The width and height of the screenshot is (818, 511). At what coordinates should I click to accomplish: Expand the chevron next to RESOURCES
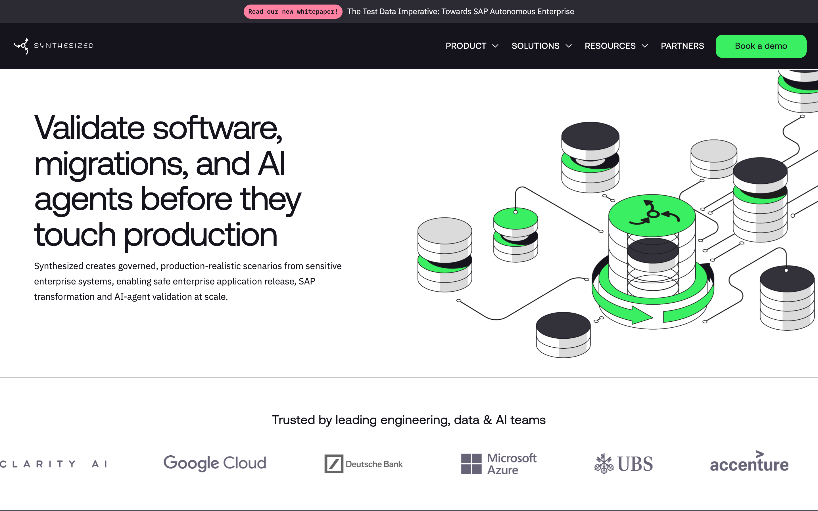pos(644,46)
